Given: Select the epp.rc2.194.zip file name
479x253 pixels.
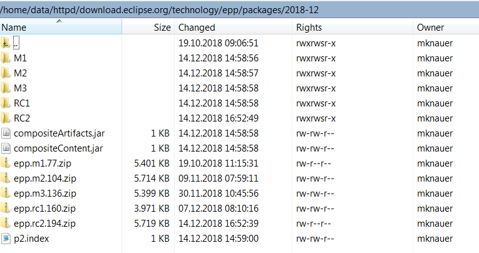Looking at the screenshot, I should (45, 224).
